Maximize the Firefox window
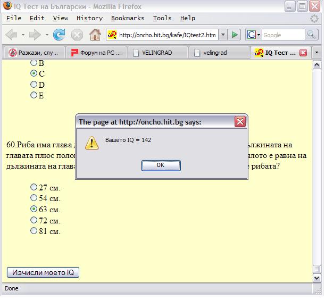The height and width of the screenshot is (300, 325). pos(302,6)
